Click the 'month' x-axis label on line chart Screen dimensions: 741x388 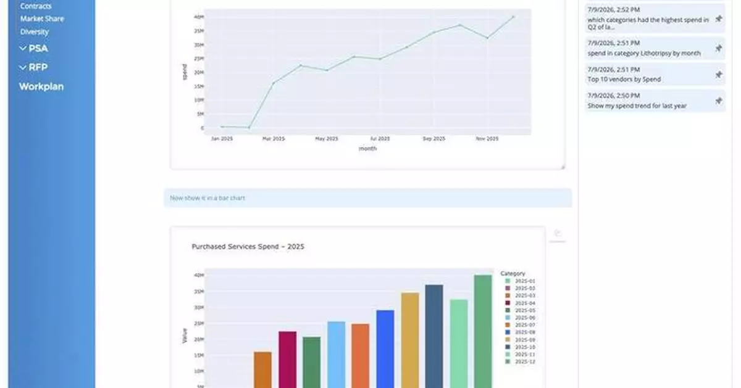tap(367, 148)
